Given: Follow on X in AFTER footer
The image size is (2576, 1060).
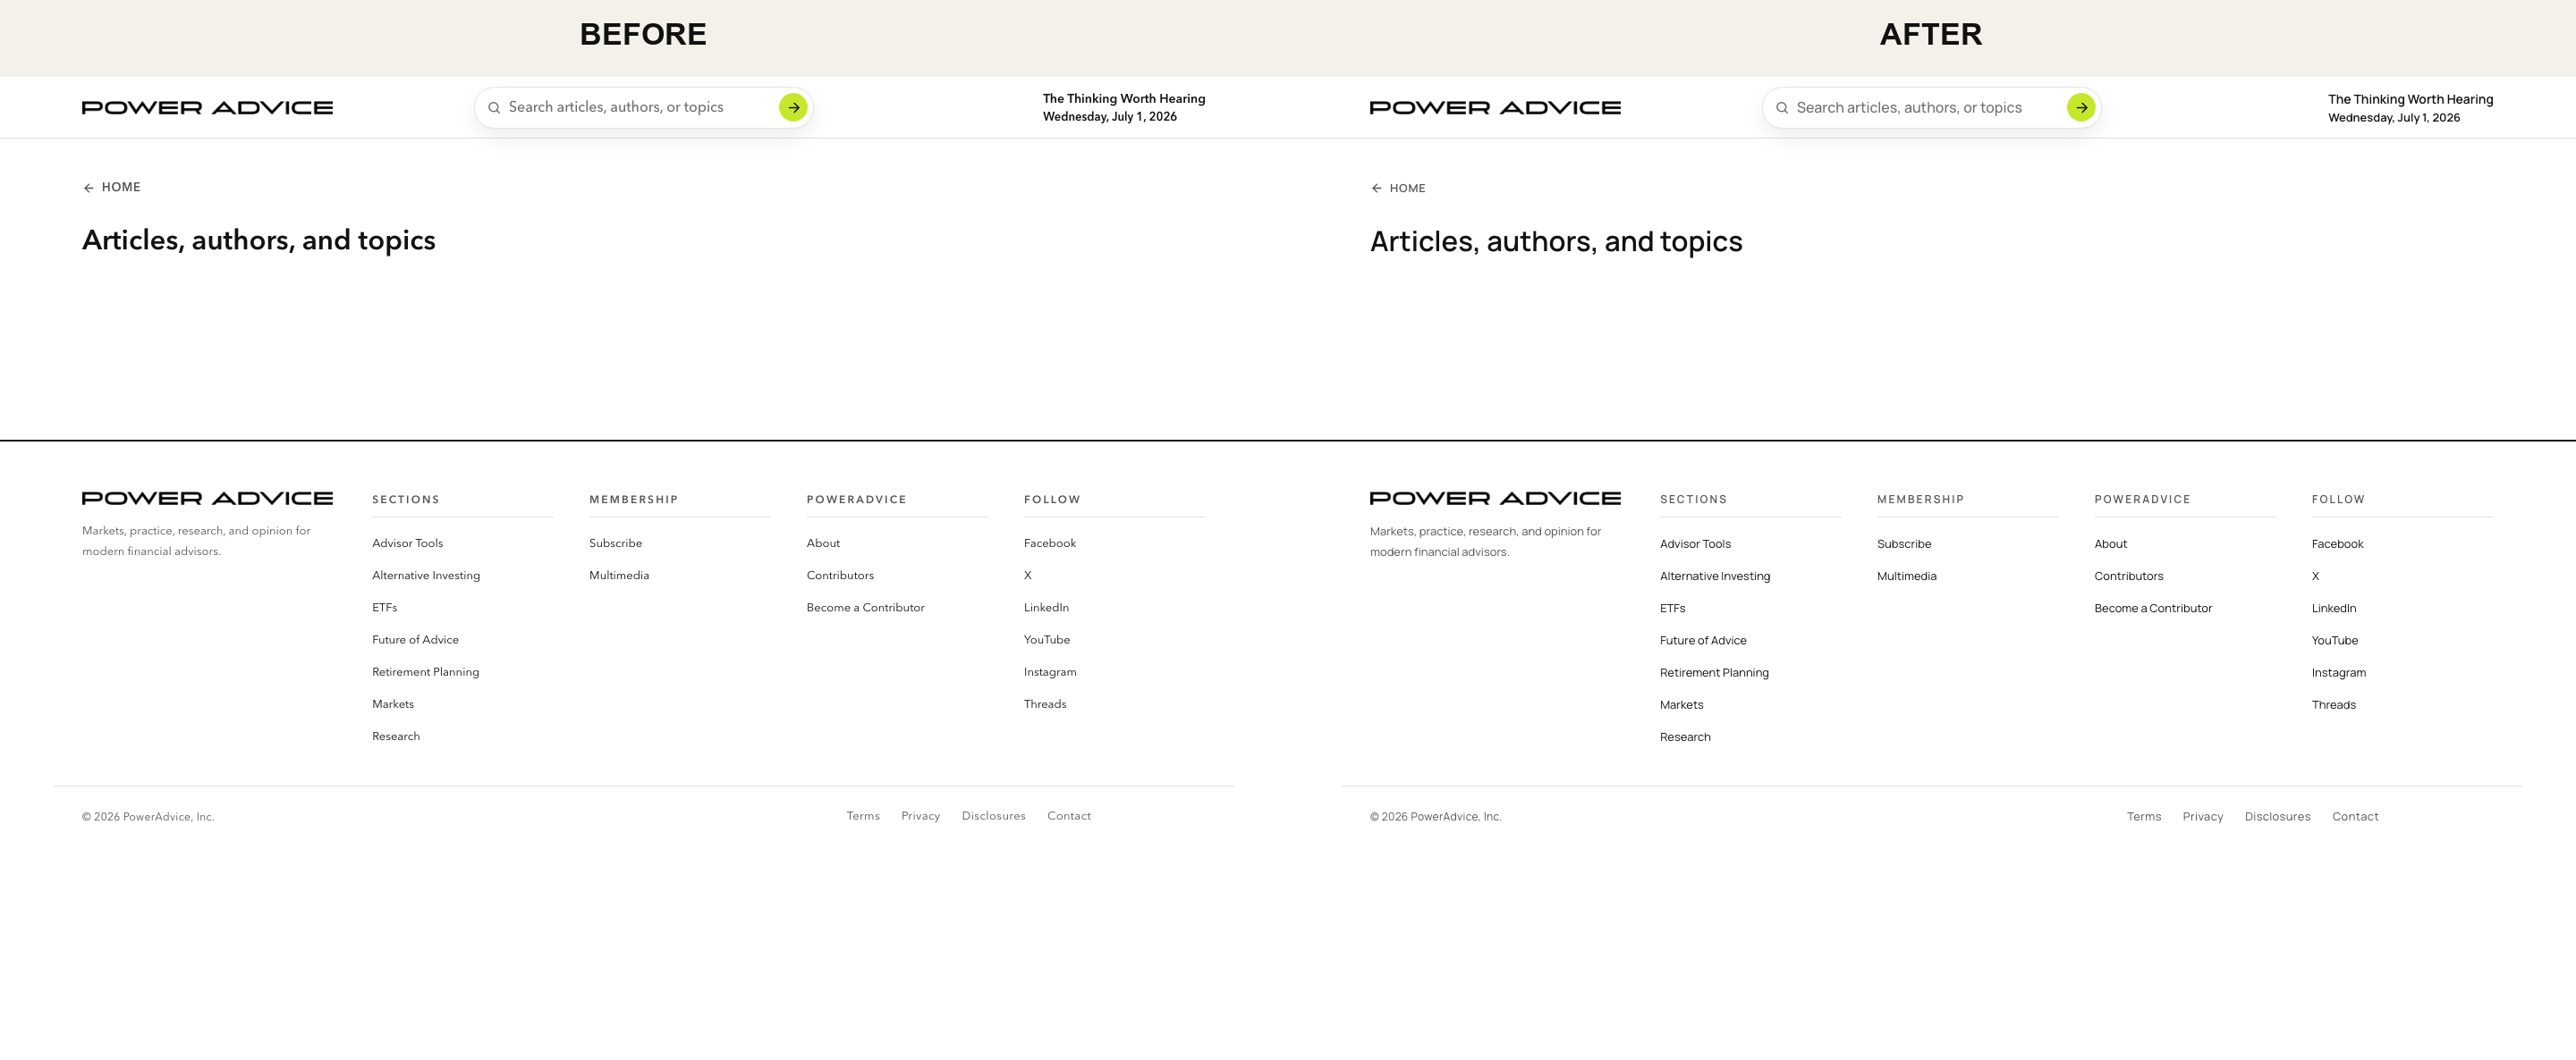Looking at the screenshot, I should click(2315, 576).
